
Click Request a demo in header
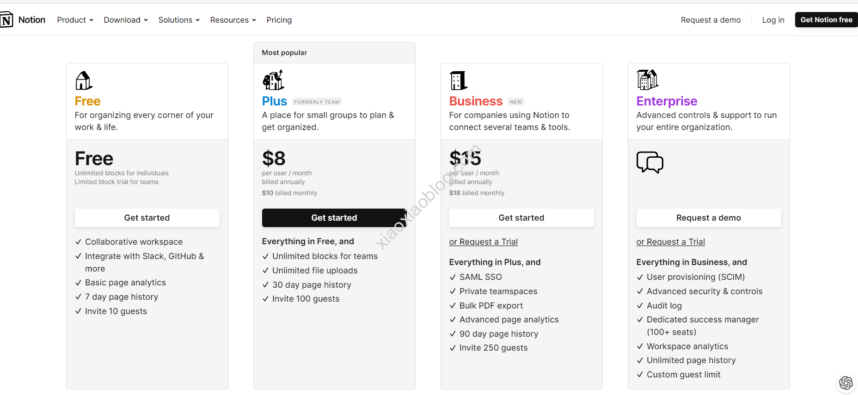tap(711, 20)
